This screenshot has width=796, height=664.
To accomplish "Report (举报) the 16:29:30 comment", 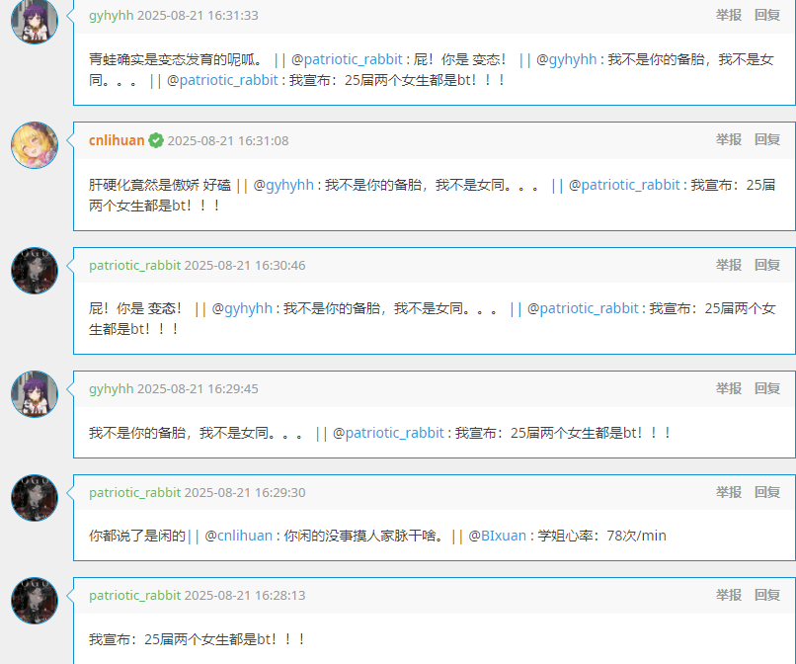I will coord(729,492).
